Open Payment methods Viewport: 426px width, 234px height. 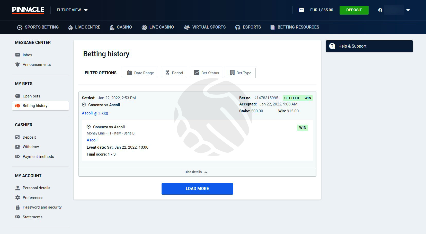pos(38,157)
